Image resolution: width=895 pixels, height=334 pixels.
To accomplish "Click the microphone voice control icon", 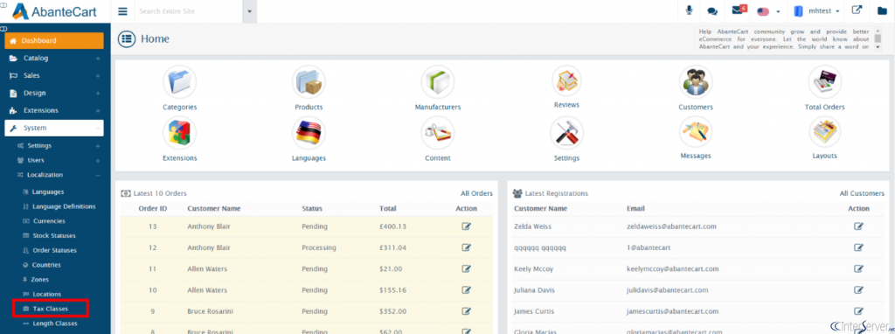I will (690, 10).
